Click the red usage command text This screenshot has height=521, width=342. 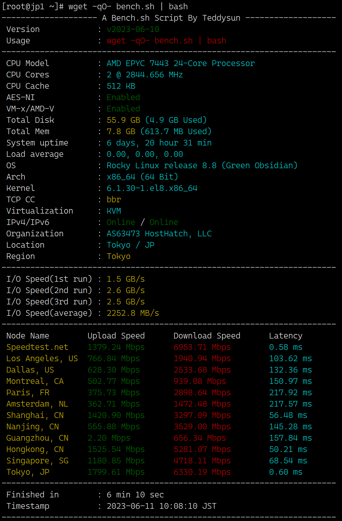coord(166,41)
